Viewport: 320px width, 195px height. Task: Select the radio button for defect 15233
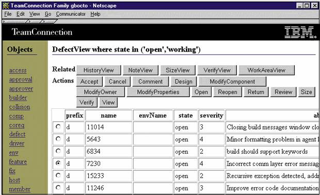(58, 175)
